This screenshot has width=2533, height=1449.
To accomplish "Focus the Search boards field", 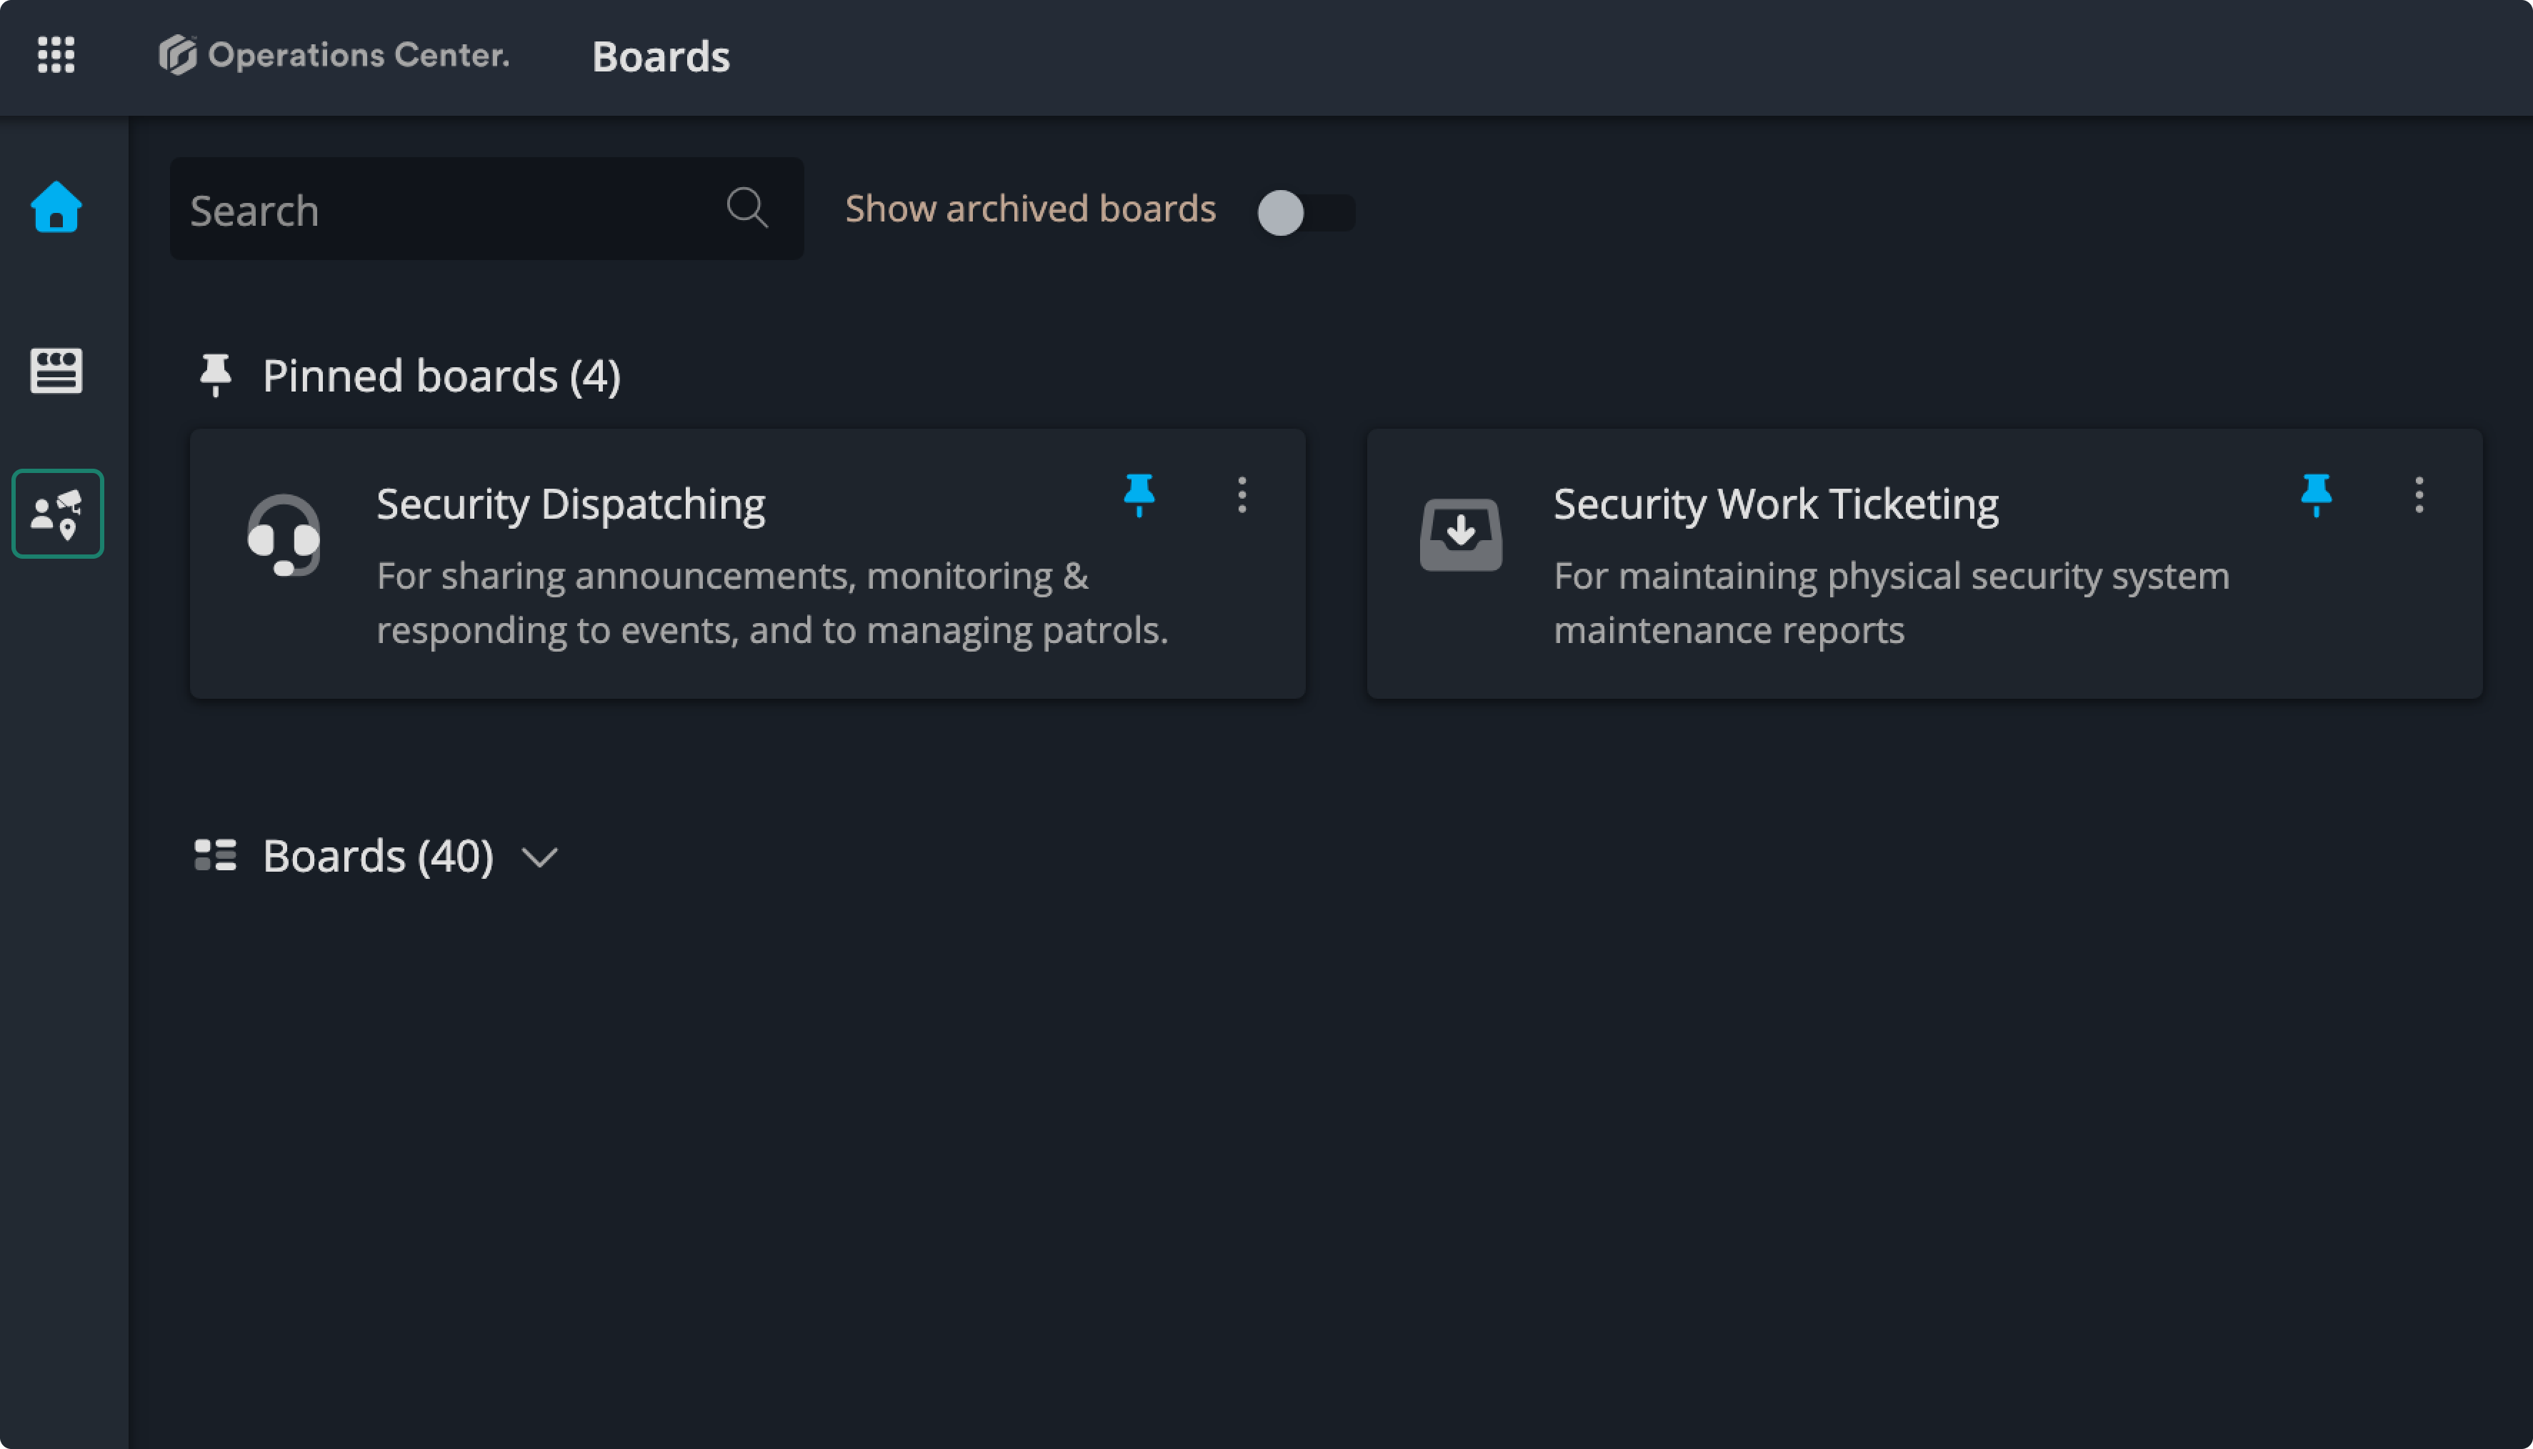I will click(448, 210).
